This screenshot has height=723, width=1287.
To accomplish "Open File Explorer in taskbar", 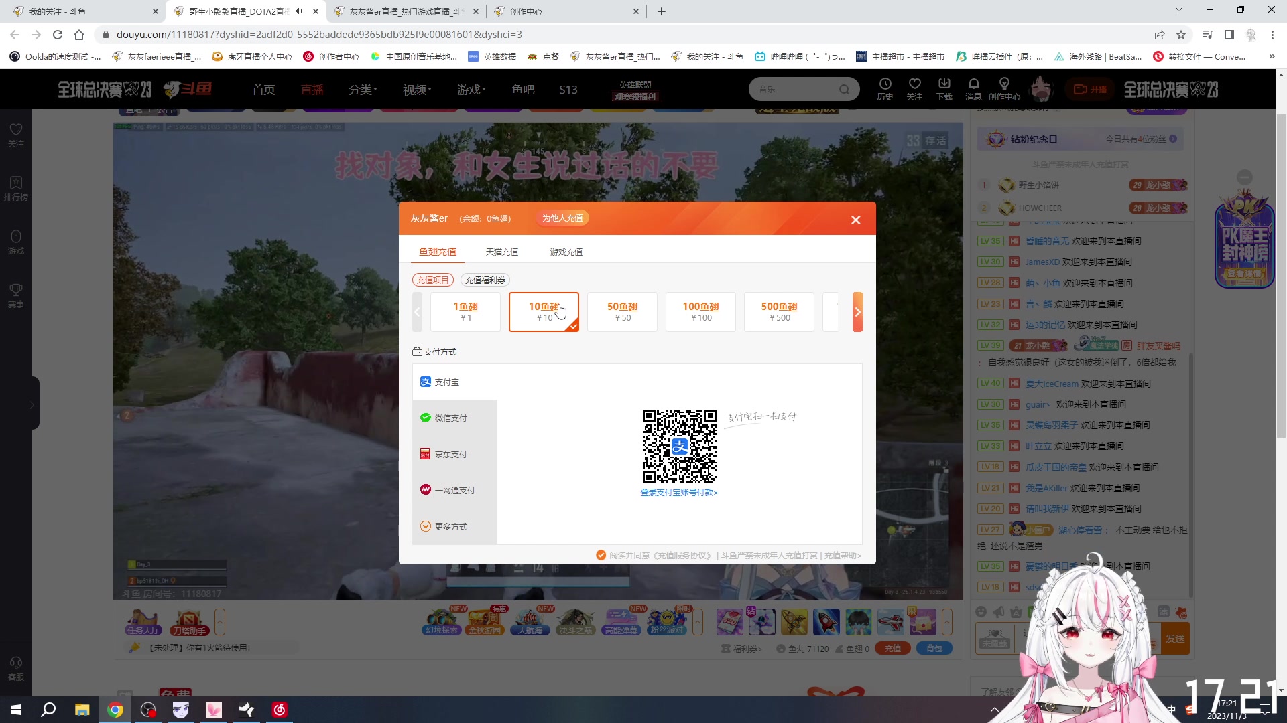I will (82, 710).
